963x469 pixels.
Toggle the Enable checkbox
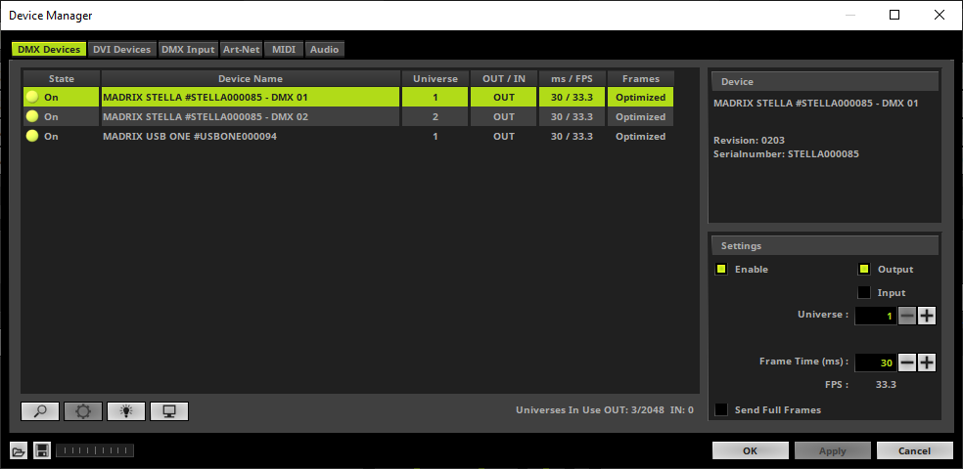click(721, 269)
